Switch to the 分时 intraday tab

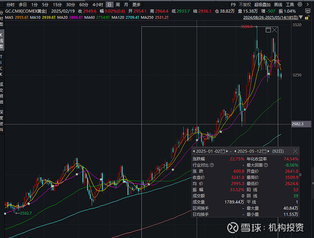click(10, 4)
